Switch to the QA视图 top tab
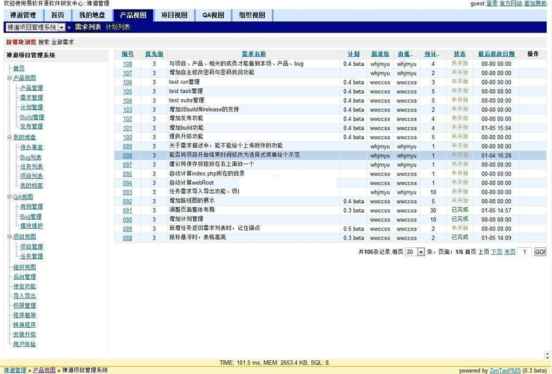Viewport: 552px width, 374px height. pos(213,14)
